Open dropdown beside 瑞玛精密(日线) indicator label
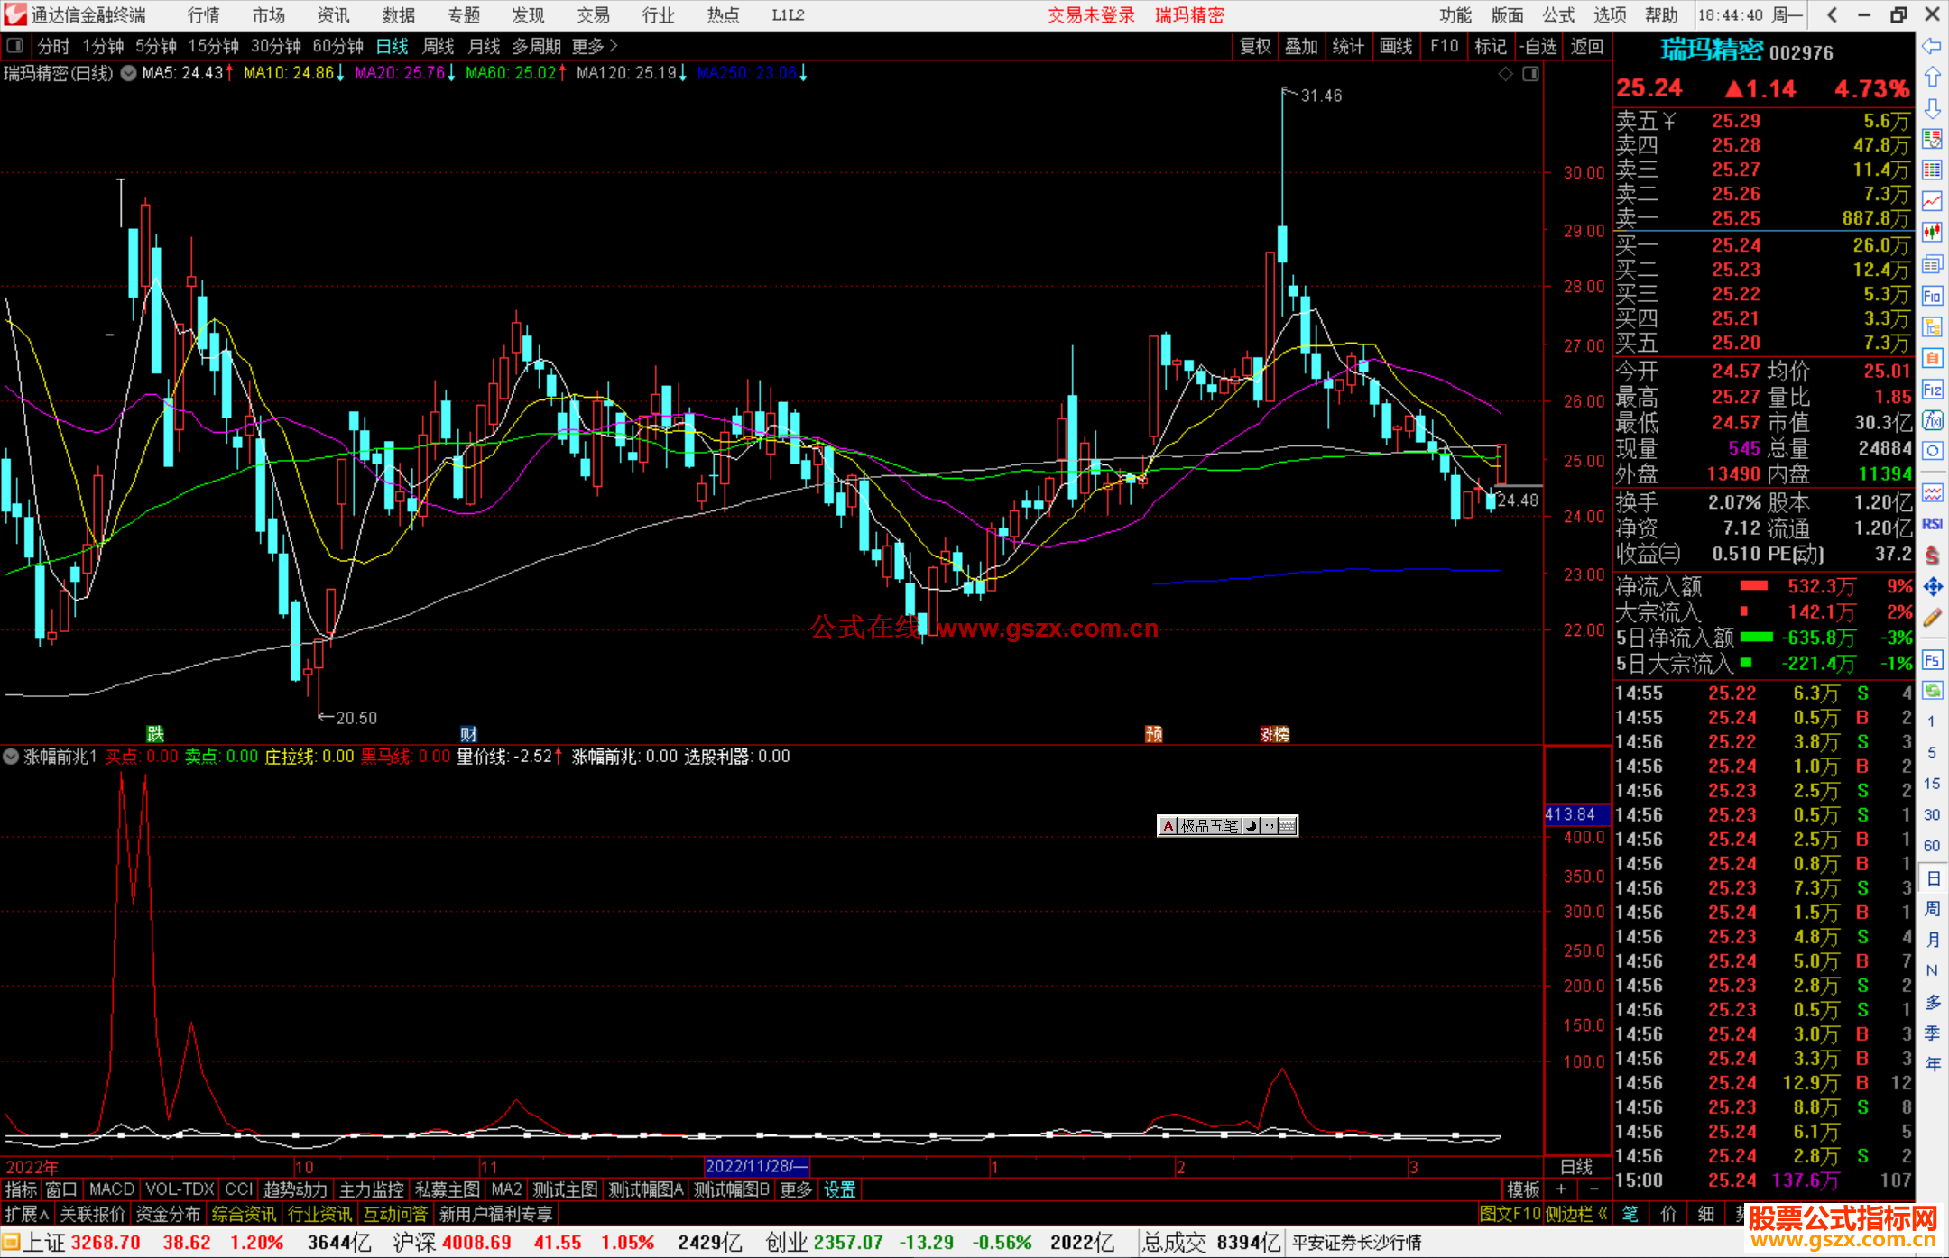The image size is (1949, 1258). pyautogui.click(x=129, y=73)
